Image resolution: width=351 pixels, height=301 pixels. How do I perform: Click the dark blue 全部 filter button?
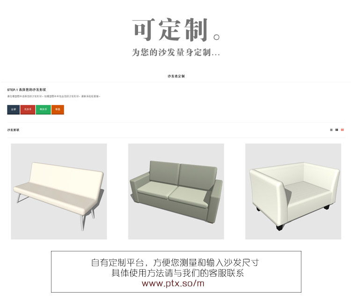(x=14, y=110)
